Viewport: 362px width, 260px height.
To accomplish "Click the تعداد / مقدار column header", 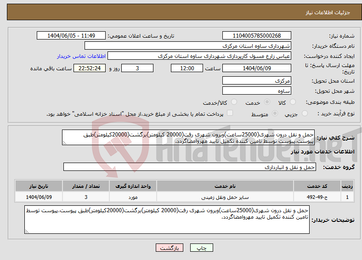I will 86,186.
